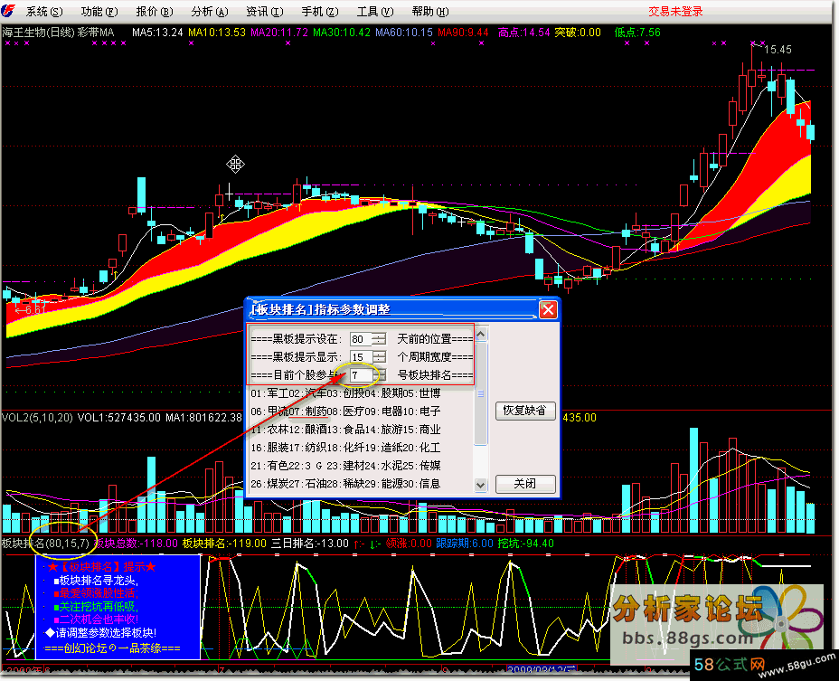Image resolution: width=839 pixels, height=681 pixels.
Task: Click the input field showing 80
Action: (361, 339)
